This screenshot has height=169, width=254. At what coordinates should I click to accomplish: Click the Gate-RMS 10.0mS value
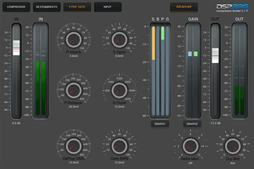tap(119, 163)
